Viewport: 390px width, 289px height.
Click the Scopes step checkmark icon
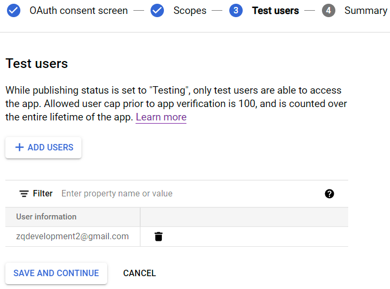point(157,11)
